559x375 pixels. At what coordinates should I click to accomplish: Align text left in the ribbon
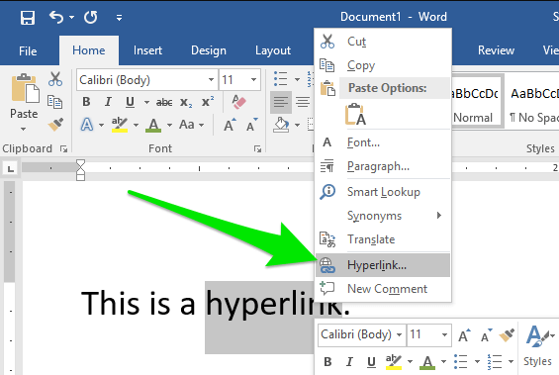[281, 102]
